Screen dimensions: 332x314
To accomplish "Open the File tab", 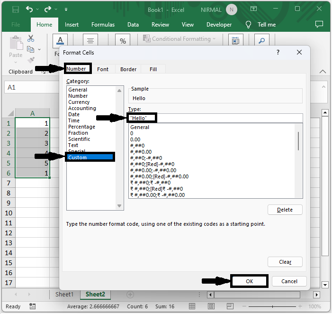I will point(16,25).
